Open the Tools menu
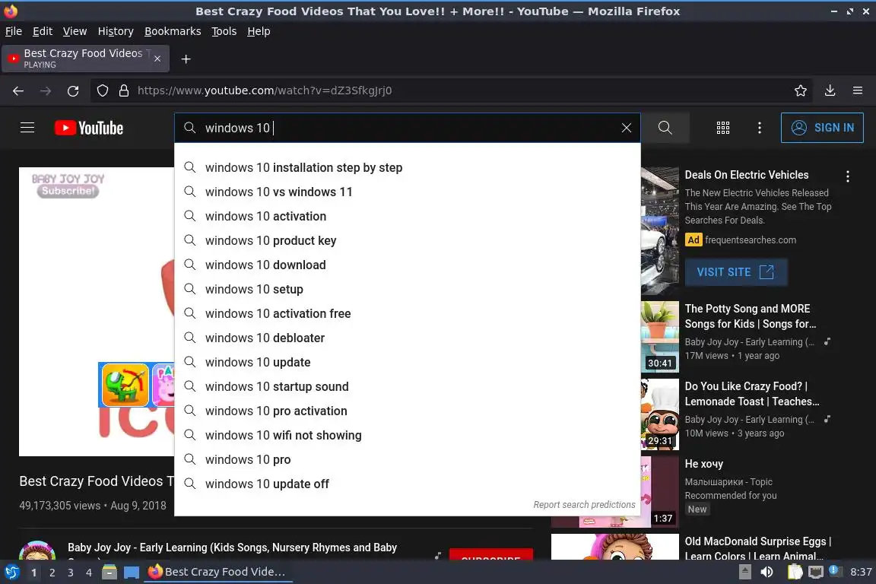This screenshot has width=876, height=584. [x=224, y=31]
